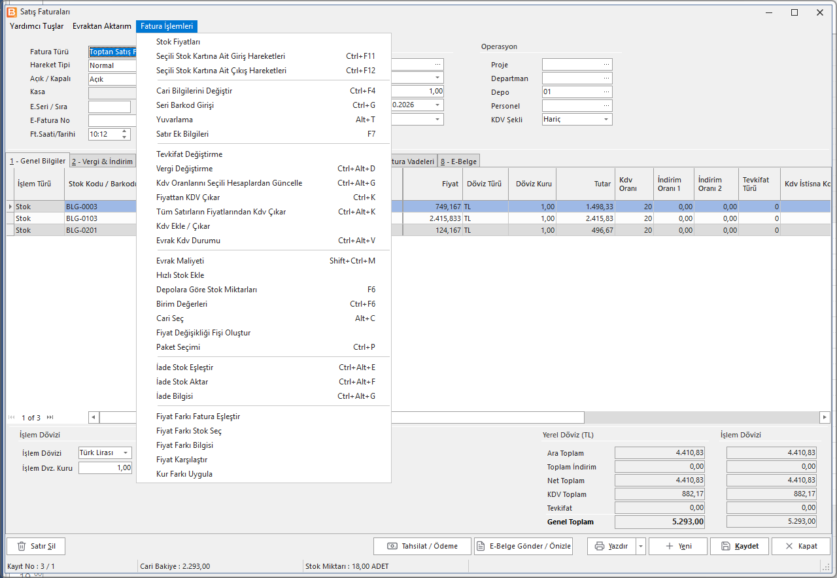Open the Proje lookup ellipsis button
Screen dimensions: 837x578
(606, 65)
